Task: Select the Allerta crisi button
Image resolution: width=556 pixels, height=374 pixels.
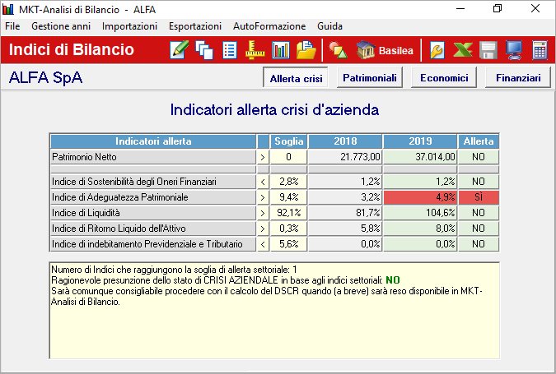Action: click(296, 78)
